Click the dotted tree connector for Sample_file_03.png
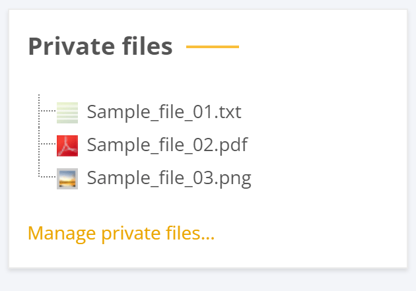This screenshot has height=291, width=416. pyautogui.click(x=48, y=177)
